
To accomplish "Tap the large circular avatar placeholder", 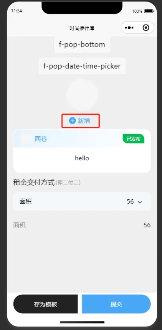I will tap(82, 95).
